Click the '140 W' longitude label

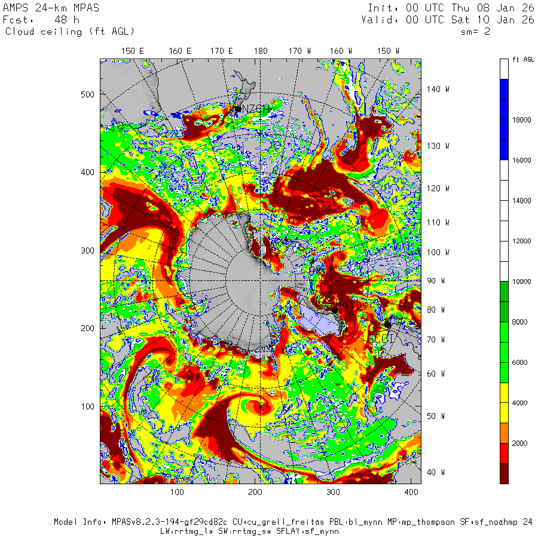point(438,89)
